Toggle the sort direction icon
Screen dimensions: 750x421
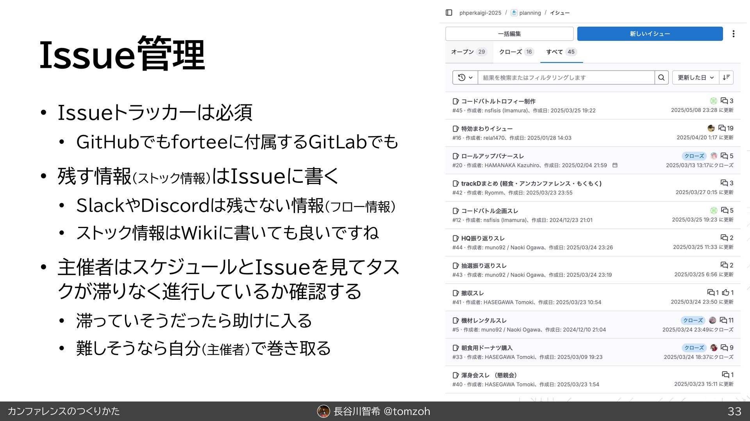click(x=726, y=78)
